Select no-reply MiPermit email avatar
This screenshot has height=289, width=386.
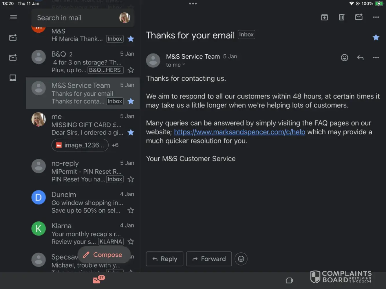[x=39, y=166]
